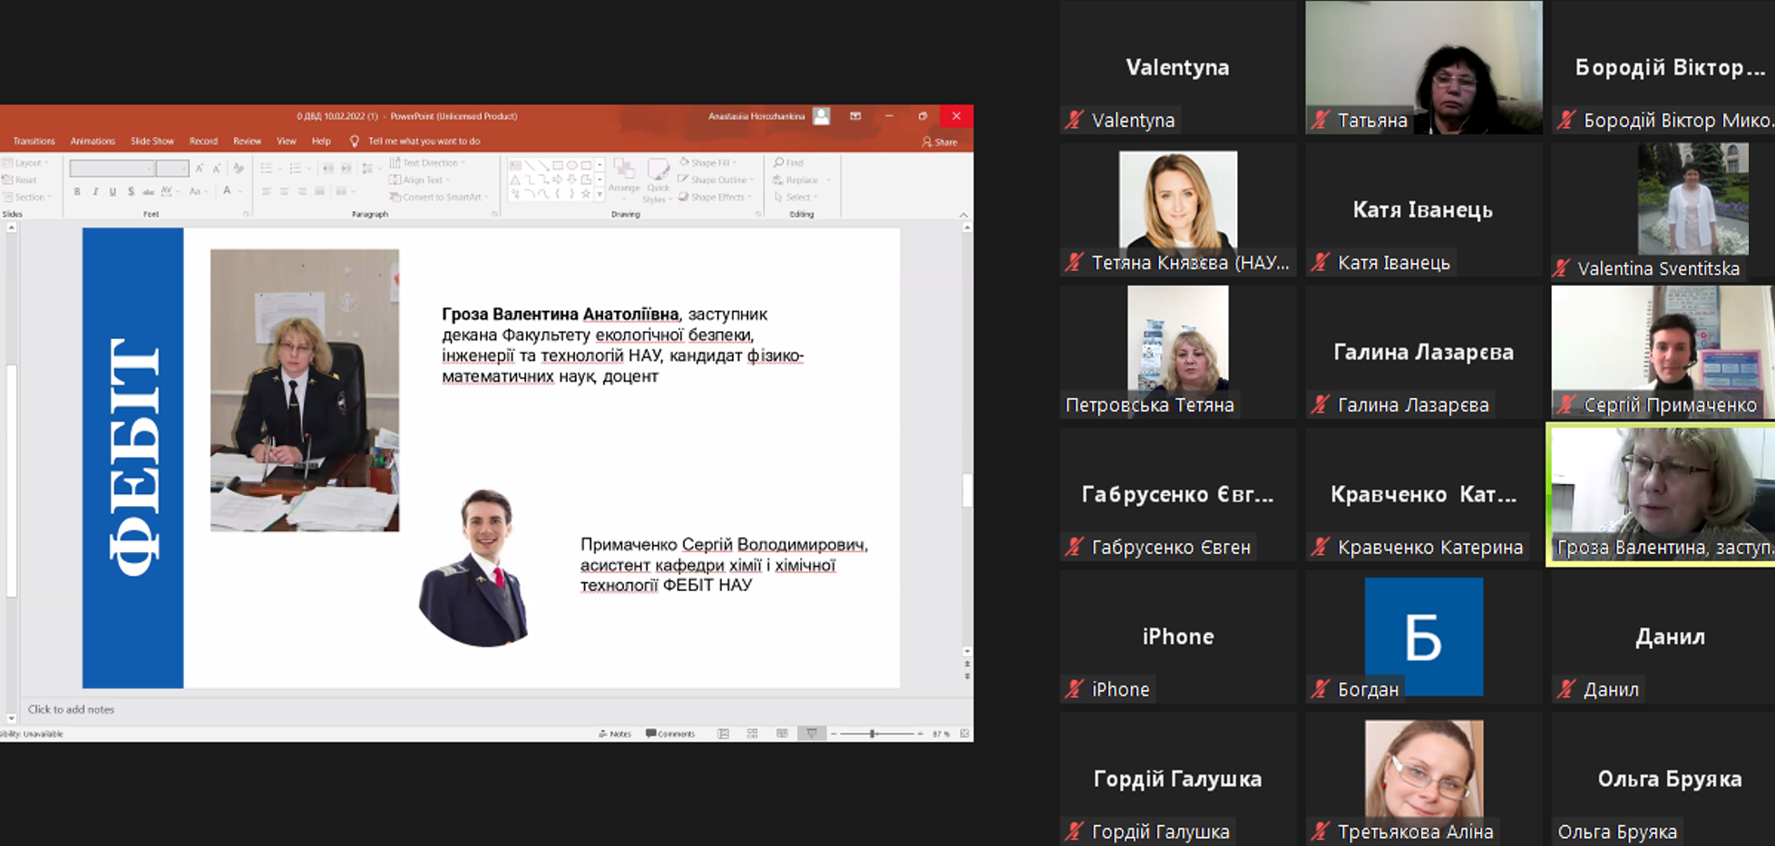Viewport: 1775px width, 846px height.
Task: Expand the Shape Fill dropdown
Action: point(734,162)
